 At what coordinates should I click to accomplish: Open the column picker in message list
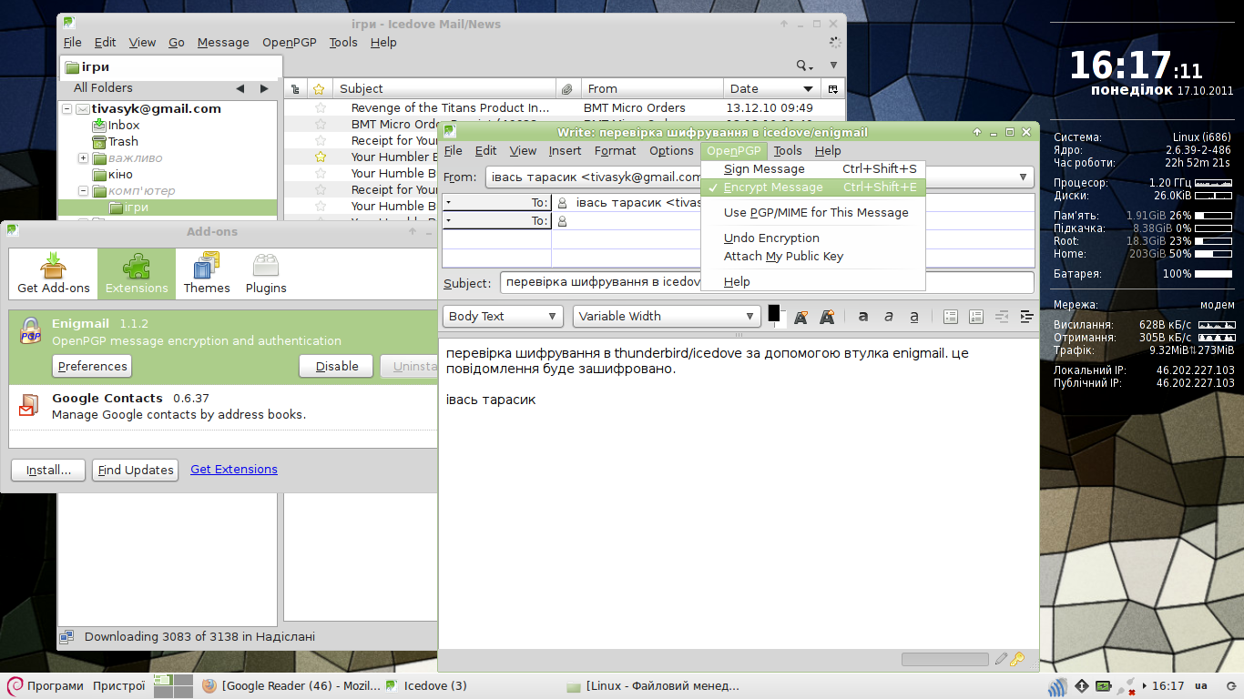pyautogui.click(x=832, y=89)
